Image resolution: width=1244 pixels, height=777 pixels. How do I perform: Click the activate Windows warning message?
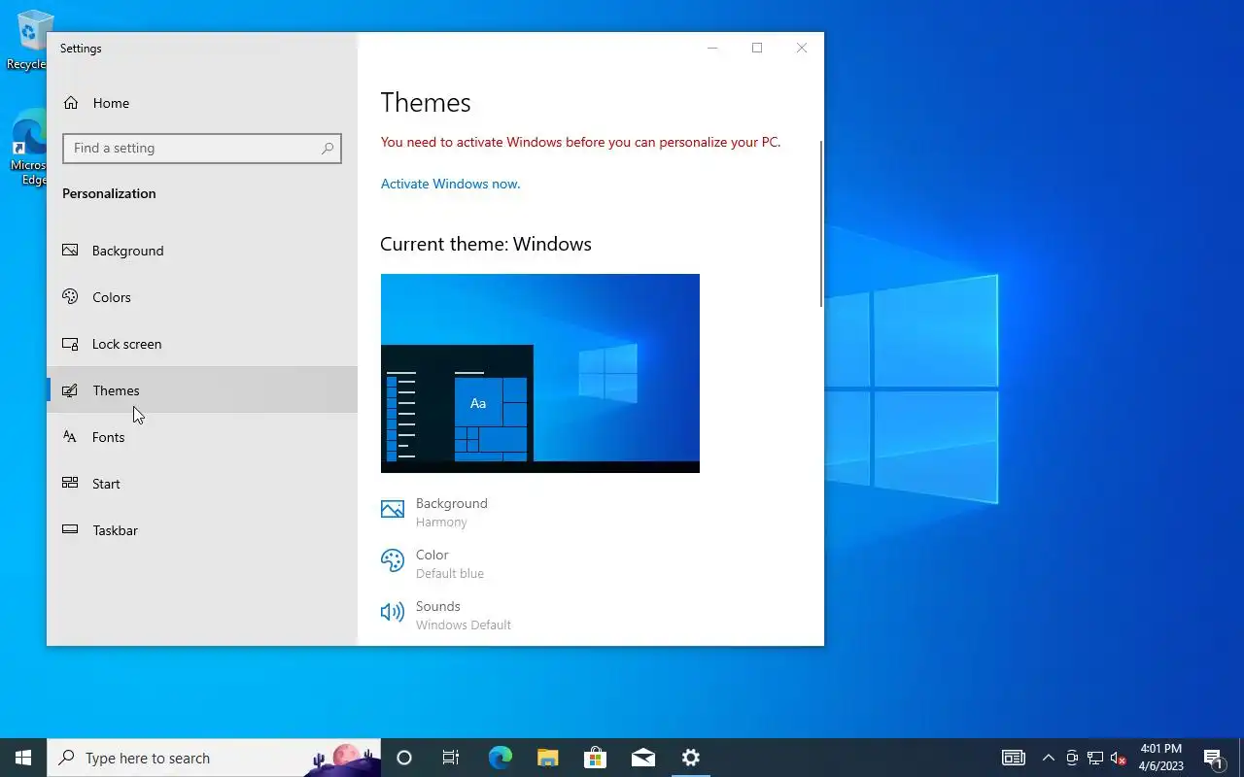[580, 142]
